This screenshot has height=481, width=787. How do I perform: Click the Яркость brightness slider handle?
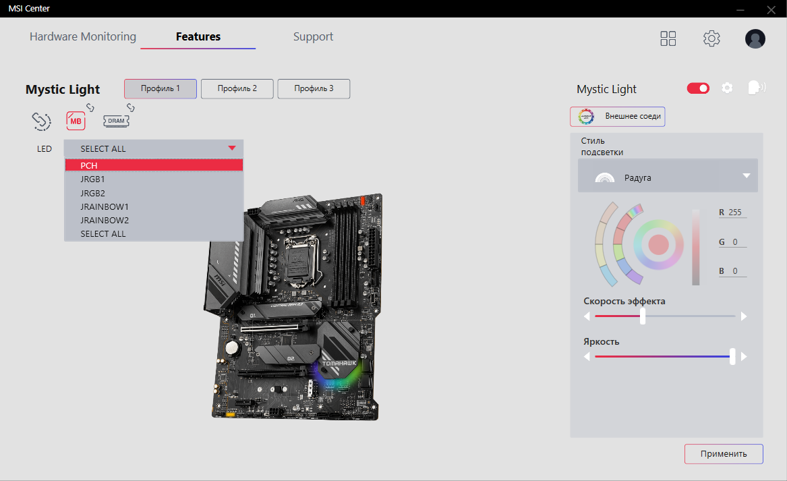tap(732, 356)
